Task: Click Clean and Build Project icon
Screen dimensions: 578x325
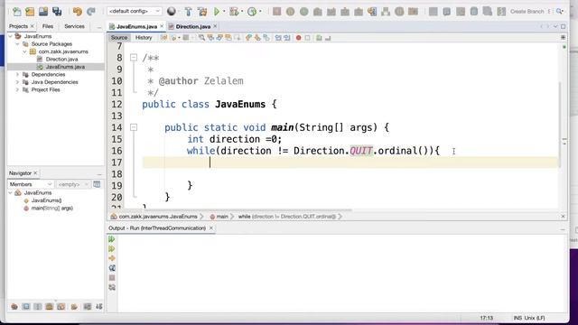Action: point(202,12)
